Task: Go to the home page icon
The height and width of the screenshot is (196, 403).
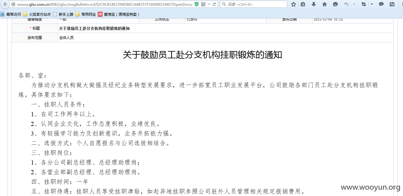Action: click(x=325, y=5)
